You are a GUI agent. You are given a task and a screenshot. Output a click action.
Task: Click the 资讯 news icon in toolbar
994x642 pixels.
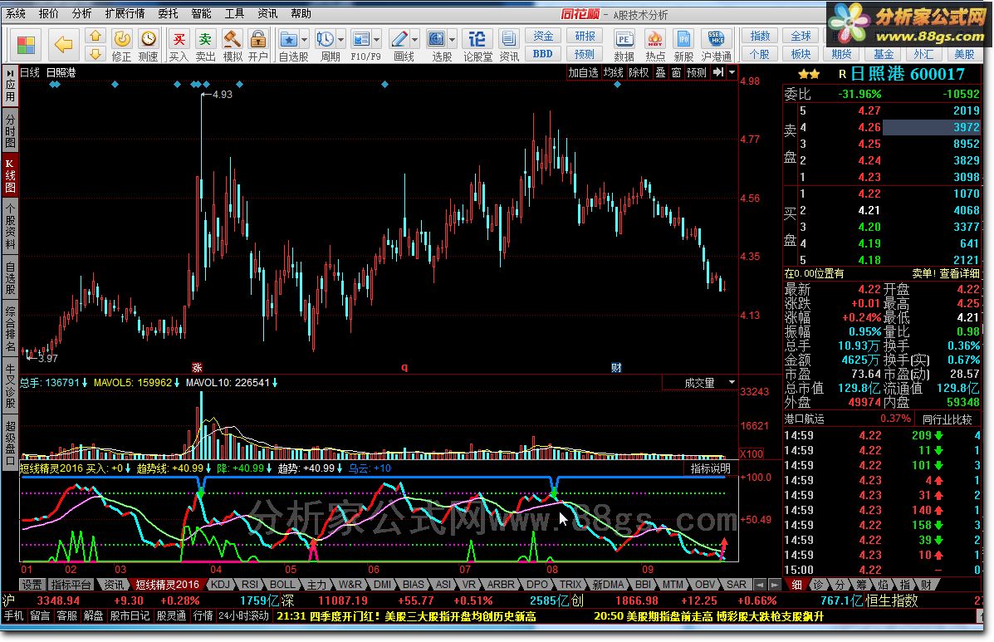(x=508, y=46)
